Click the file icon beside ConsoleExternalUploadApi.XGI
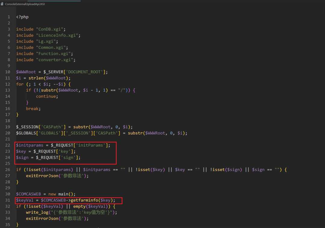The height and width of the screenshot is (228, 325). pos(2,4)
